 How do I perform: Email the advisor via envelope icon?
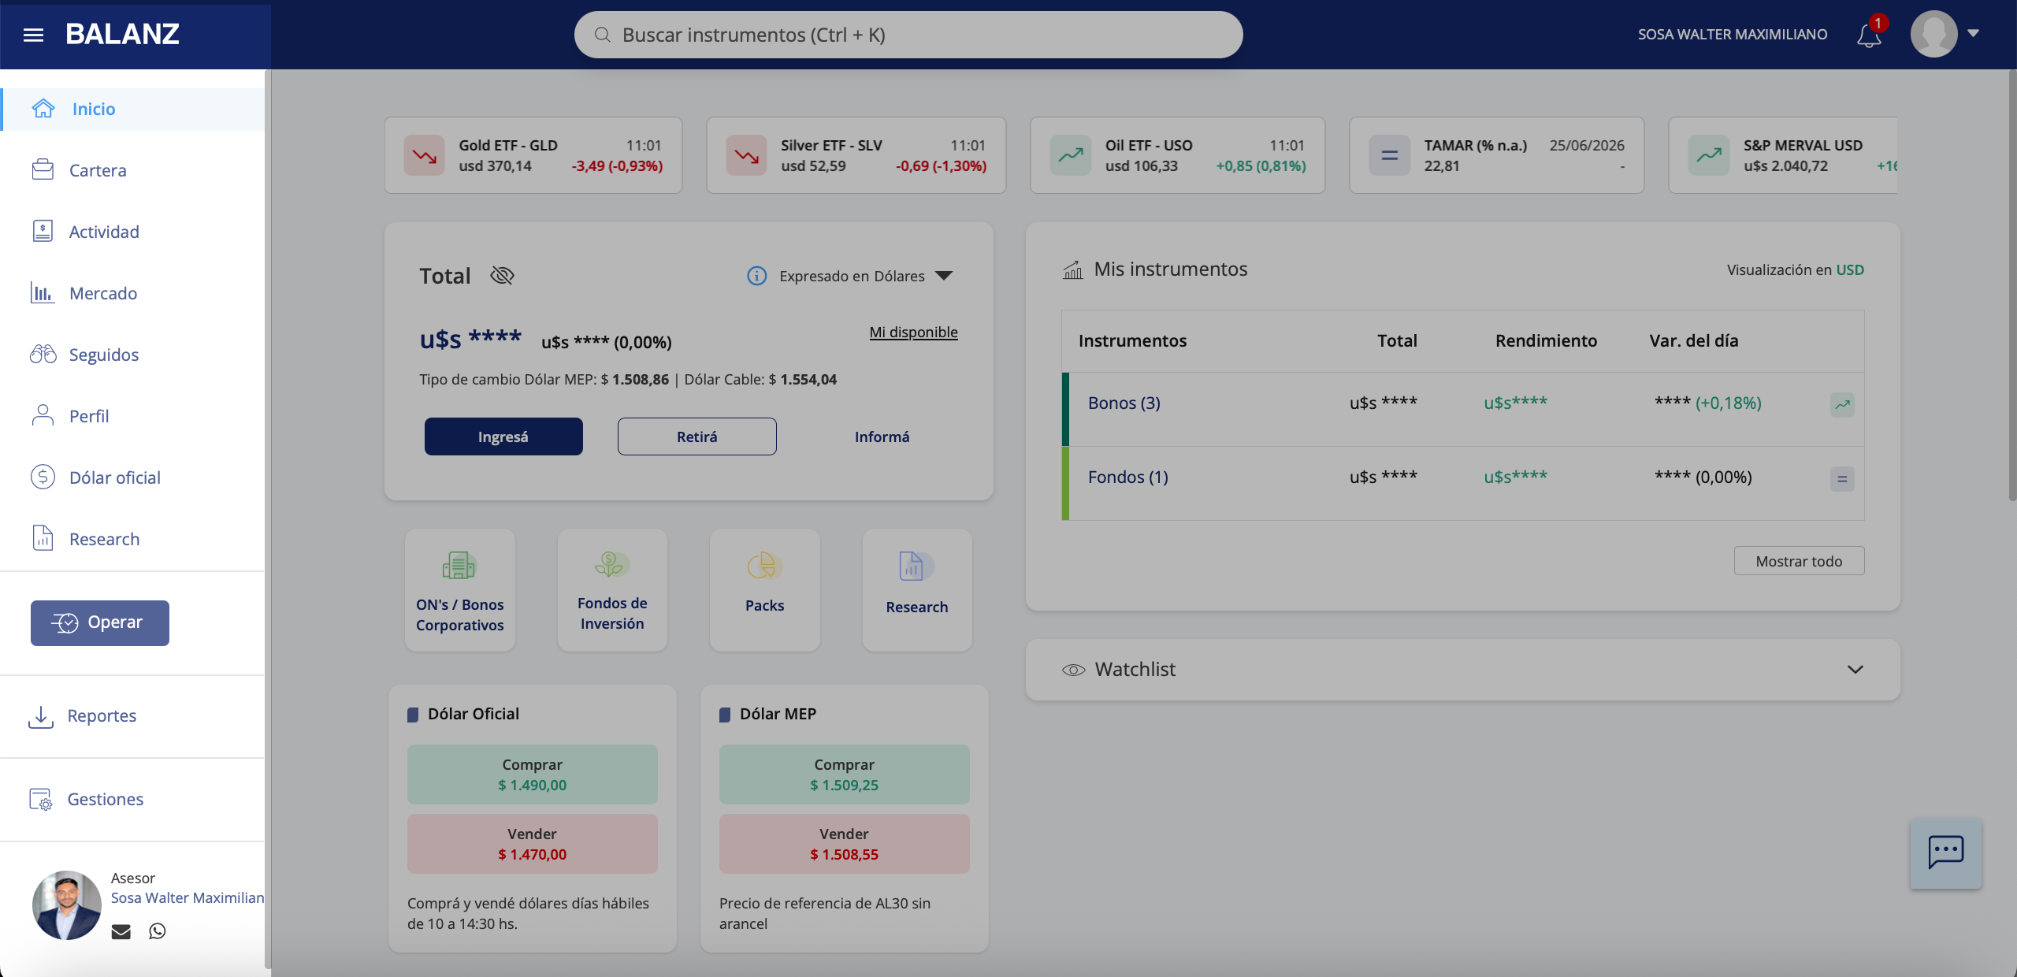click(x=121, y=931)
